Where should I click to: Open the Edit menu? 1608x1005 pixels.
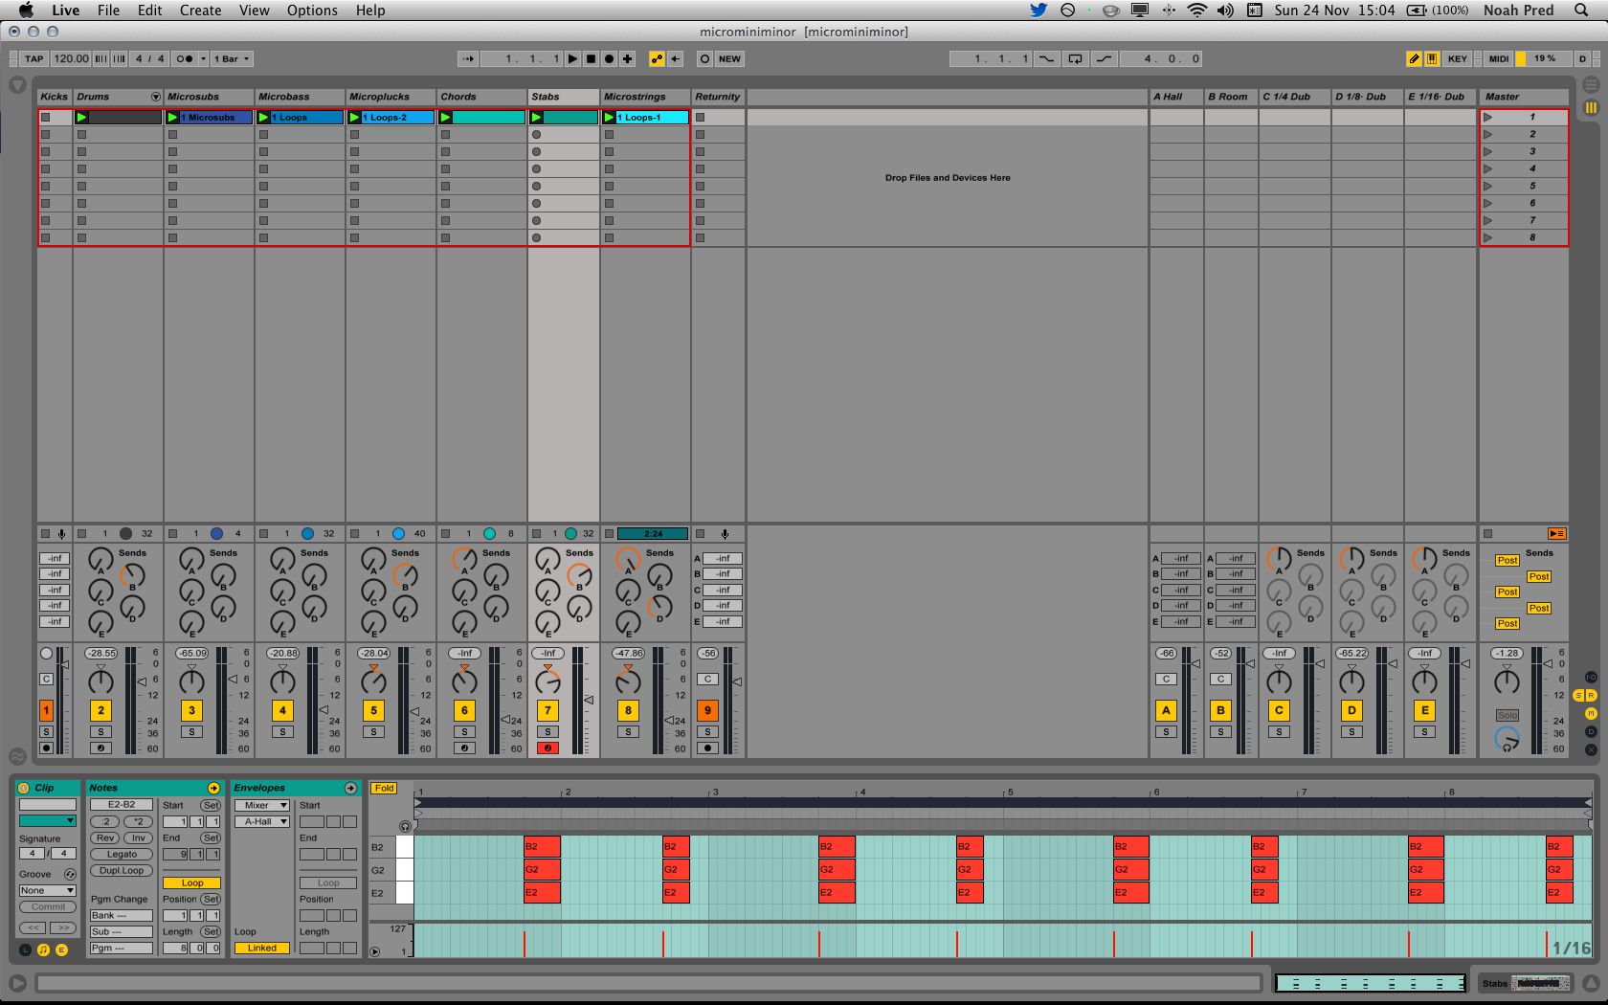click(149, 11)
